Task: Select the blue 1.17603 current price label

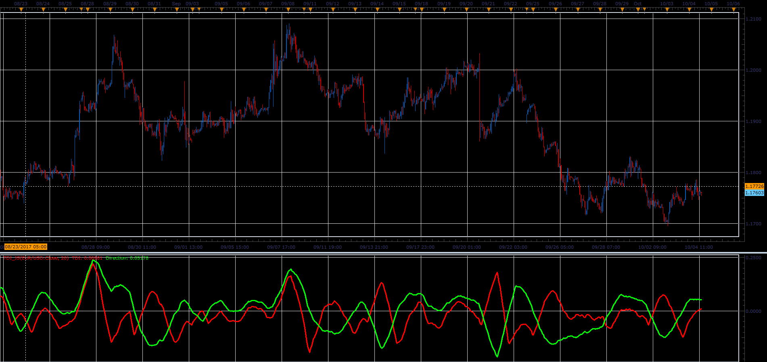Action: point(754,193)
